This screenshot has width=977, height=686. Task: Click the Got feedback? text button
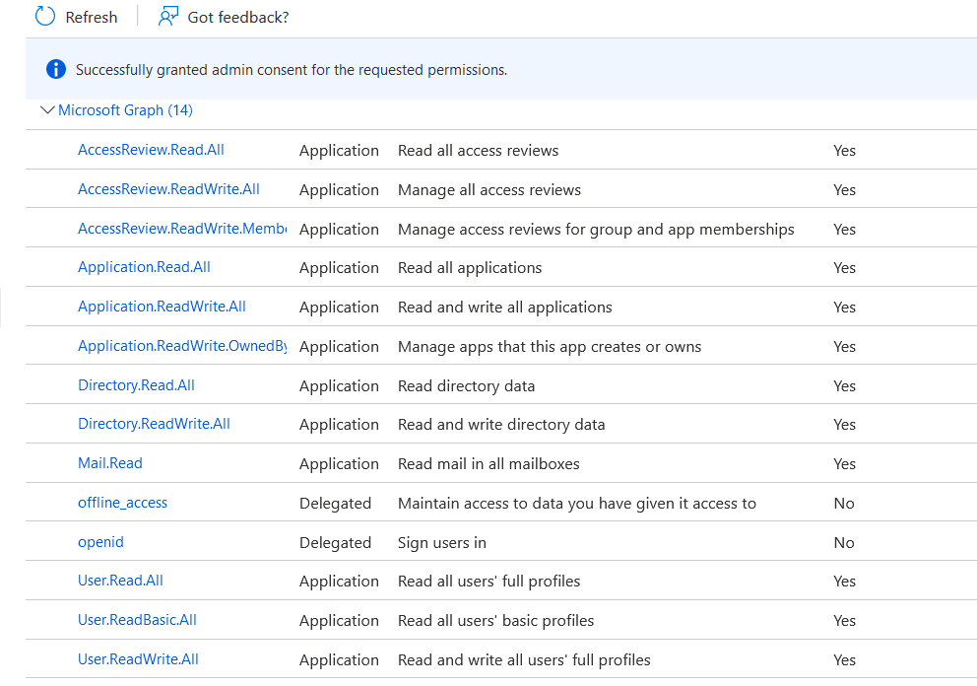[x=237, y=17]
